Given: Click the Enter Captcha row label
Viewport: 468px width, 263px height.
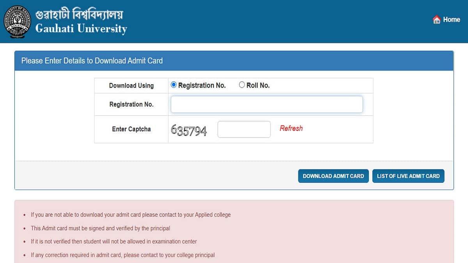Looking at the screenshot, I should coord(131,129).
